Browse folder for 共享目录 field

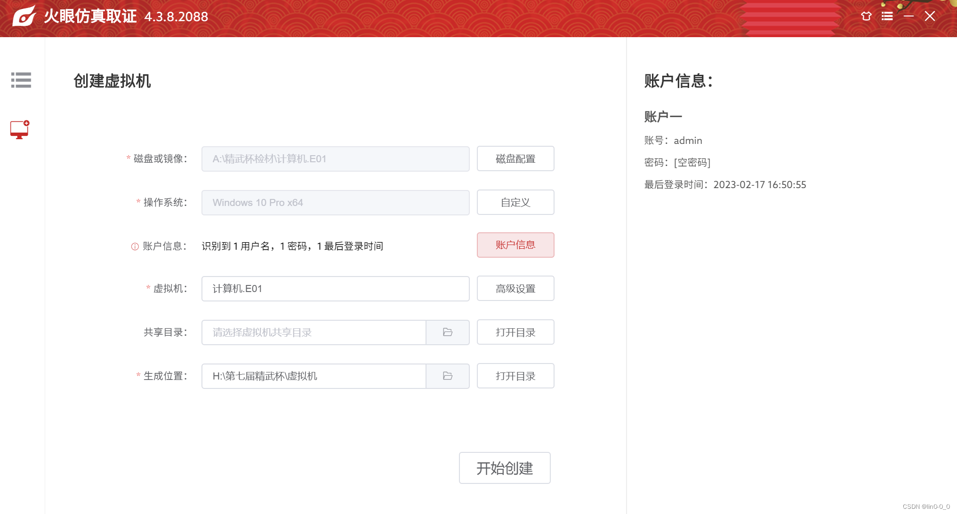point(448,332)
